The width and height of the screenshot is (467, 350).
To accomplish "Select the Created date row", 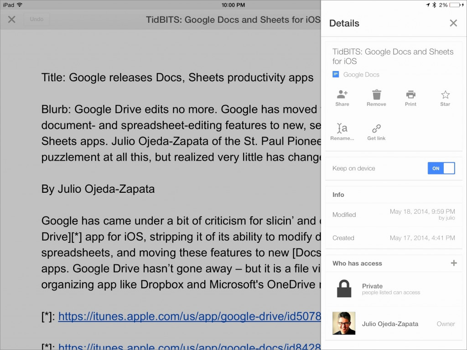I will [x=394, y=238].
